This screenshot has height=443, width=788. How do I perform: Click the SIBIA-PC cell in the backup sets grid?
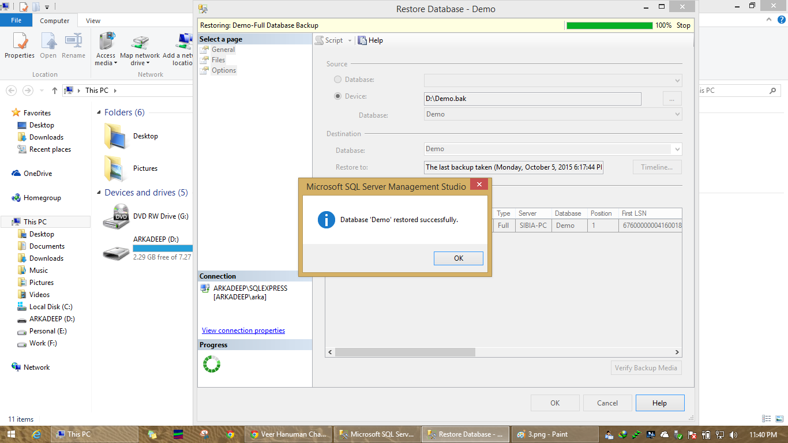(x=532, y=226)
